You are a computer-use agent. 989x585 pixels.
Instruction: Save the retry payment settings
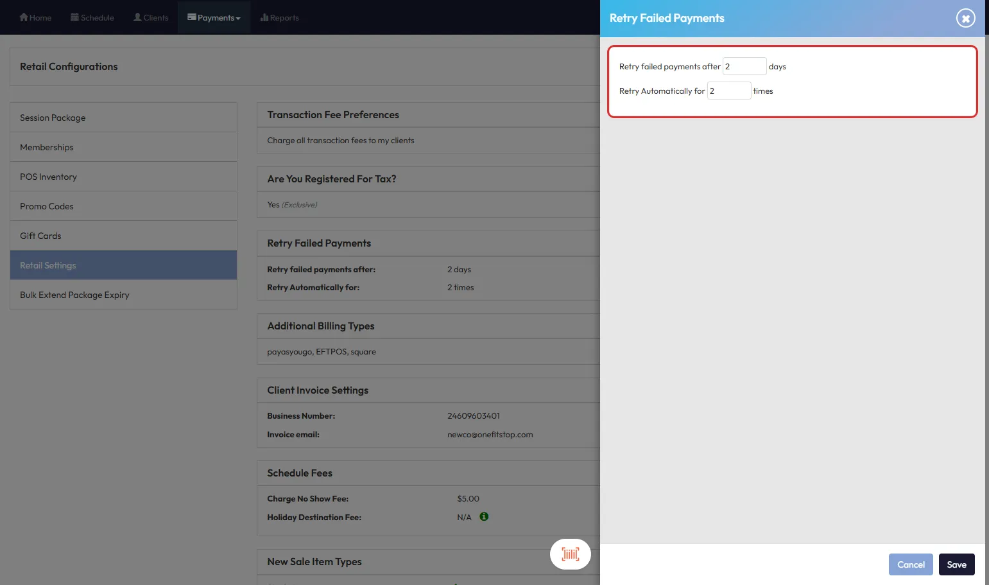click(956, 564)
